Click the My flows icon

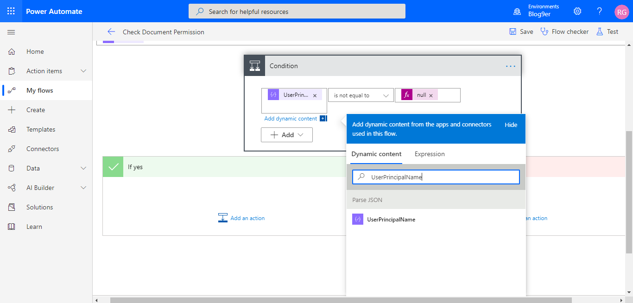(x=12, y=90)
